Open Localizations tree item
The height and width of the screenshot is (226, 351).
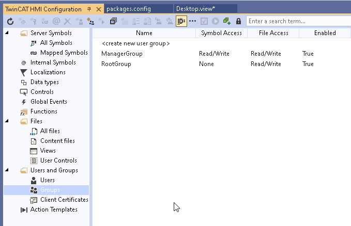point(48,72)
